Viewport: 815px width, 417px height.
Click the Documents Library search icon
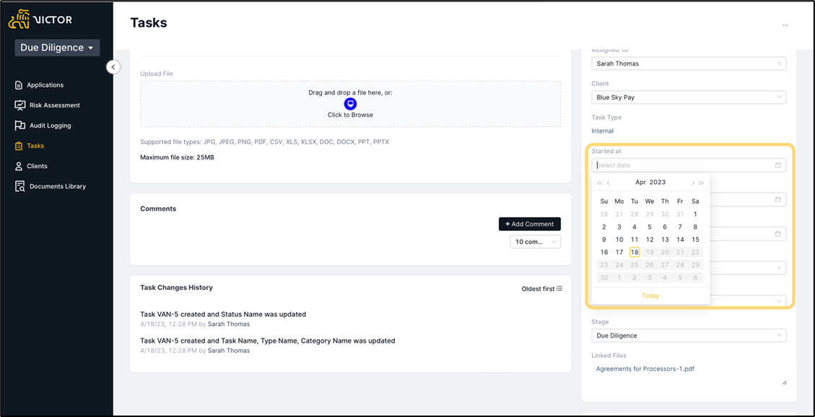point(19,186)
